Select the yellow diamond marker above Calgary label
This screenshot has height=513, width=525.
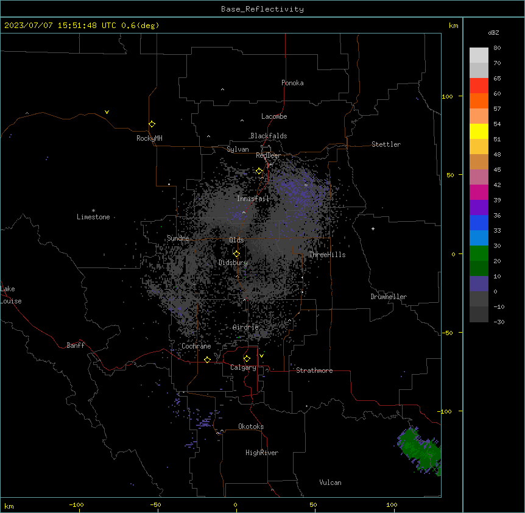(247, 359)
